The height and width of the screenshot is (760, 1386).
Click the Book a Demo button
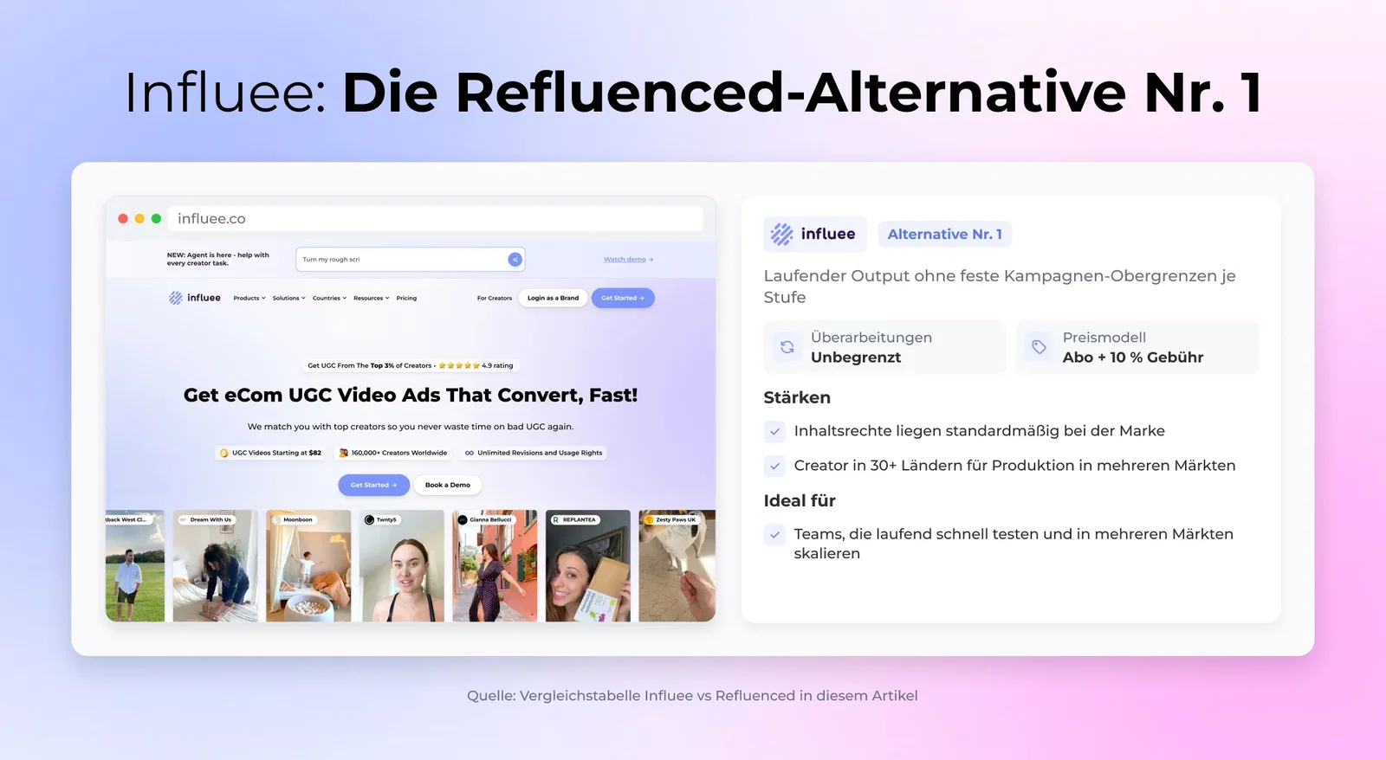(x=448, y=485)
